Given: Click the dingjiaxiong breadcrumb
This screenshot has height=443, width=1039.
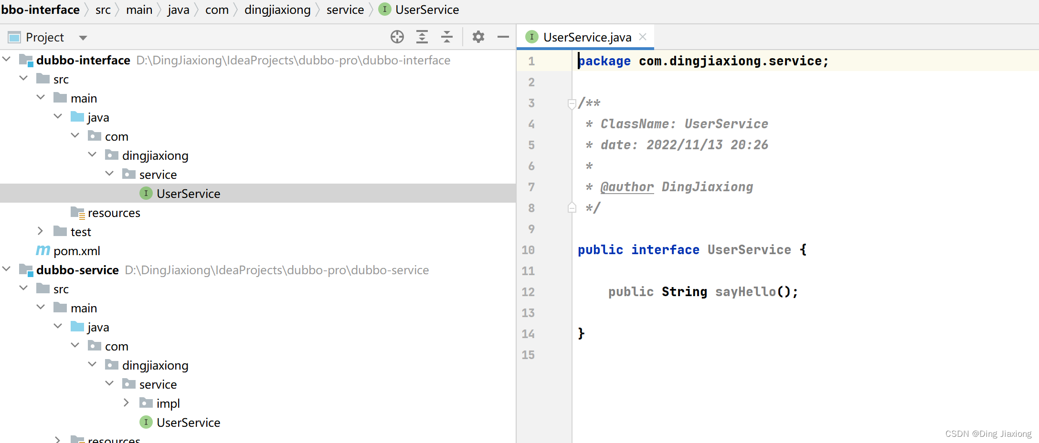Looking at the screenshot, I should pyautogui.click(x=277, y=10).
